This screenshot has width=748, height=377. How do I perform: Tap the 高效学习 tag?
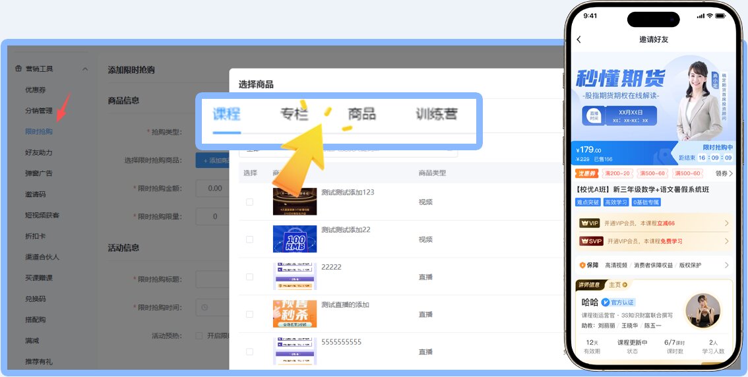point(616,202)
